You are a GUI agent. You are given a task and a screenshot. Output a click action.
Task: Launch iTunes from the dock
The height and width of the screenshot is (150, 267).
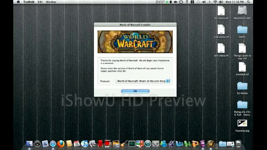click(84, 144)
